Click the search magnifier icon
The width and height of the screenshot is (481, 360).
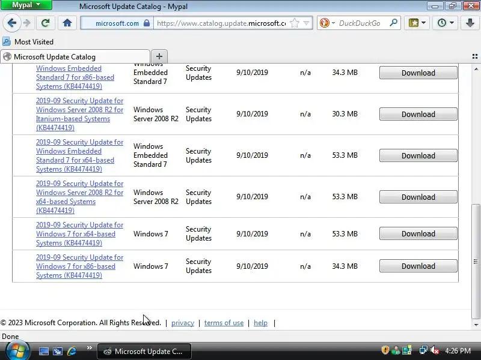coord(393,23)
